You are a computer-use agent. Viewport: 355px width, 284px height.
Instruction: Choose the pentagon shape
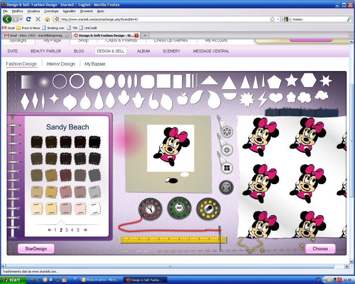[274, 82]
